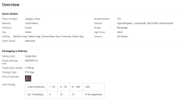This screenshot has width=178, height=101.
Task: Click the Hypoallergenic, Sustainable feature value
Action: [145, 23]
